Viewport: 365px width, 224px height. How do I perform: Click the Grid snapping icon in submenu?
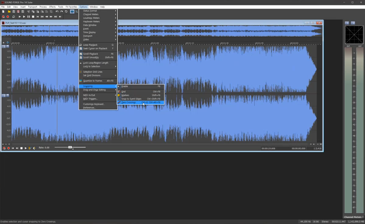tap(119, 92)
